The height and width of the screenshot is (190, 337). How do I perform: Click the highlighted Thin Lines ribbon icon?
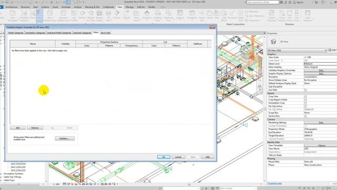[39, 16]
